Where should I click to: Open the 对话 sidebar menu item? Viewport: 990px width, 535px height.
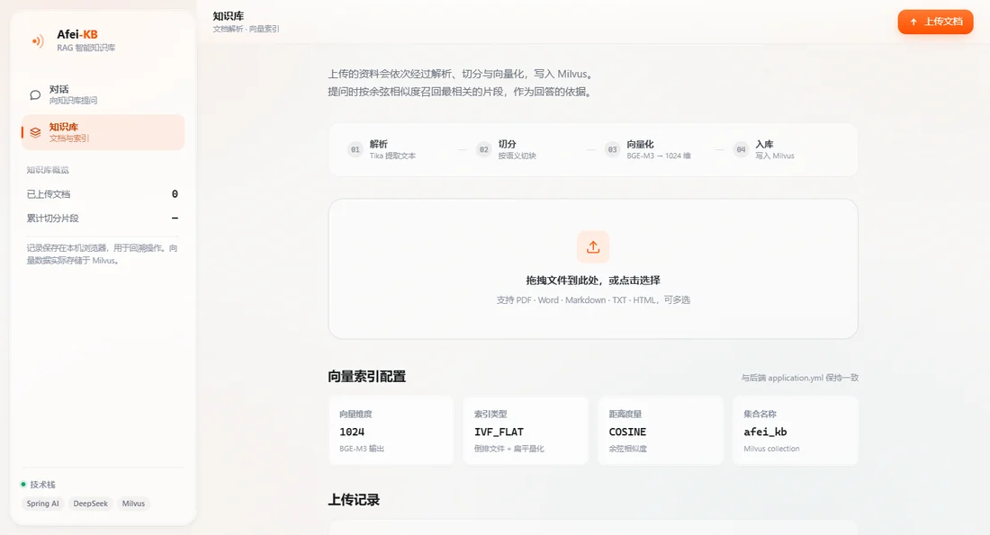pyautogui.click(x=103, y=94)
